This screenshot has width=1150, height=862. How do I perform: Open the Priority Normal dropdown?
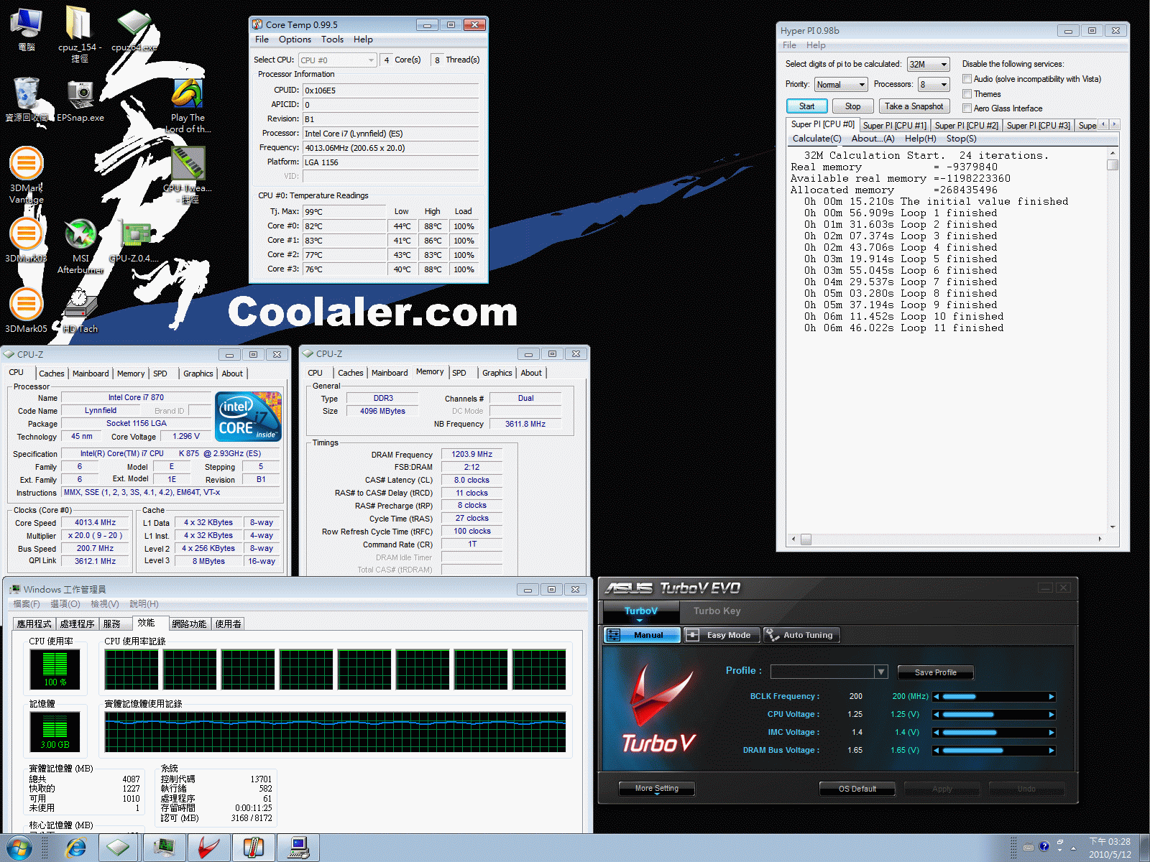coord(842,85)
